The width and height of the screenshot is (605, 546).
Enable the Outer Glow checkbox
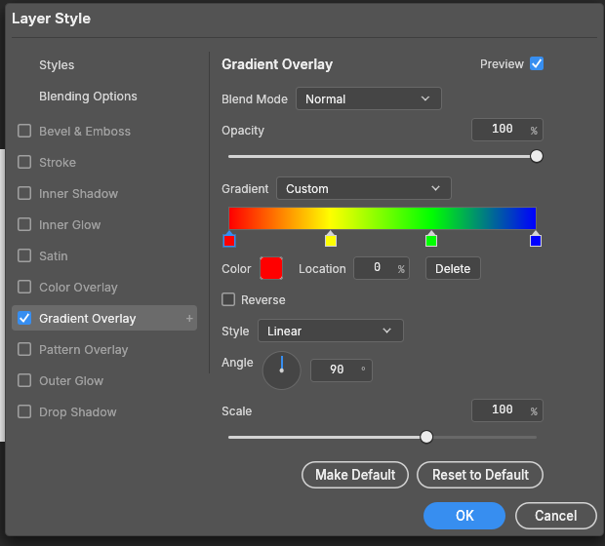point(24,380)
